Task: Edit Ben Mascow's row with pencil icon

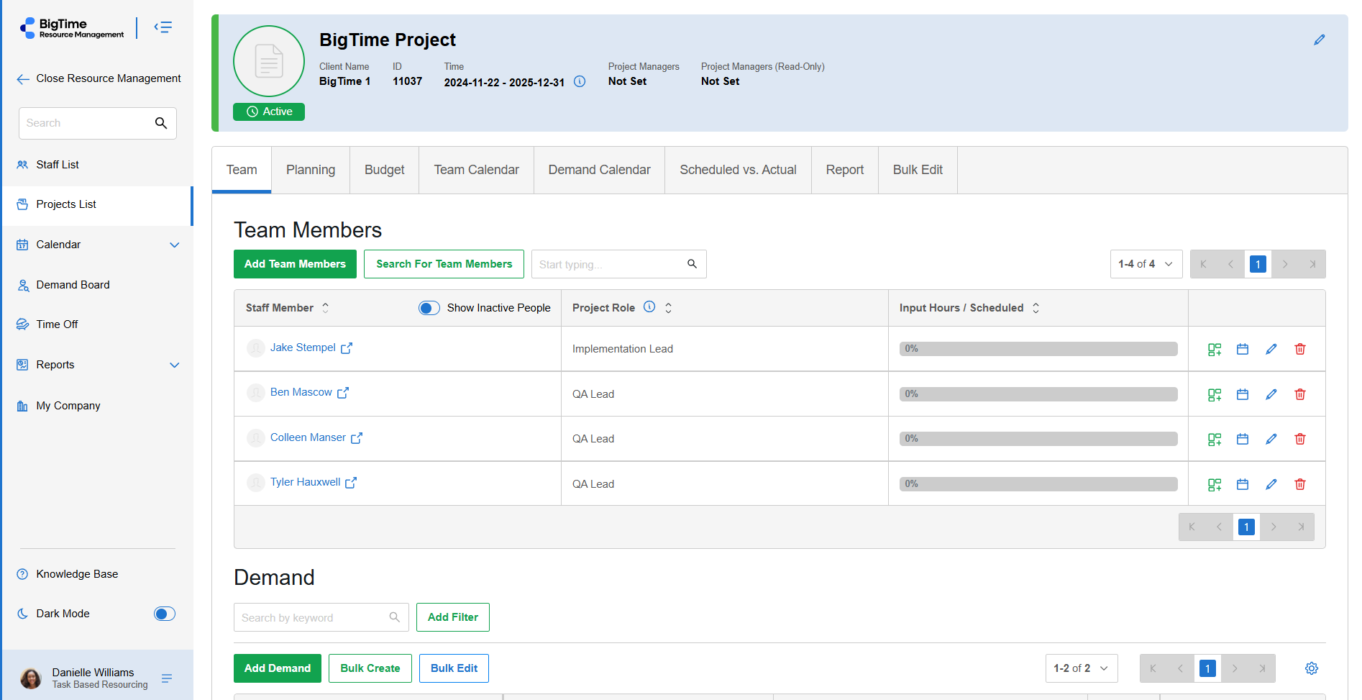Action: tap(1271, 394)
